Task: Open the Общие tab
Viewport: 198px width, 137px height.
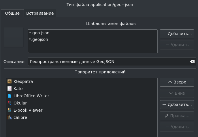Action: pyautogui.click(x=12, y=13)
